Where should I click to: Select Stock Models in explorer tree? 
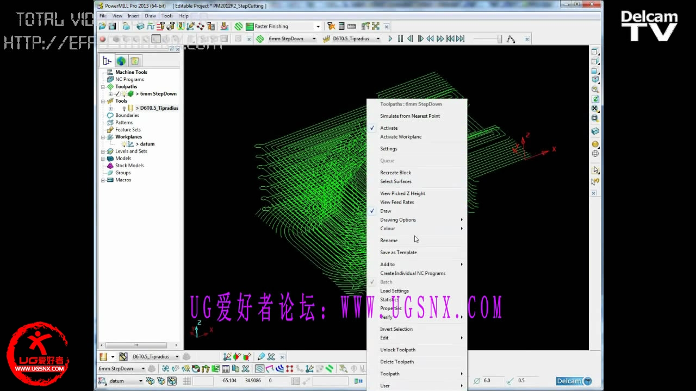tap(129, 166)
